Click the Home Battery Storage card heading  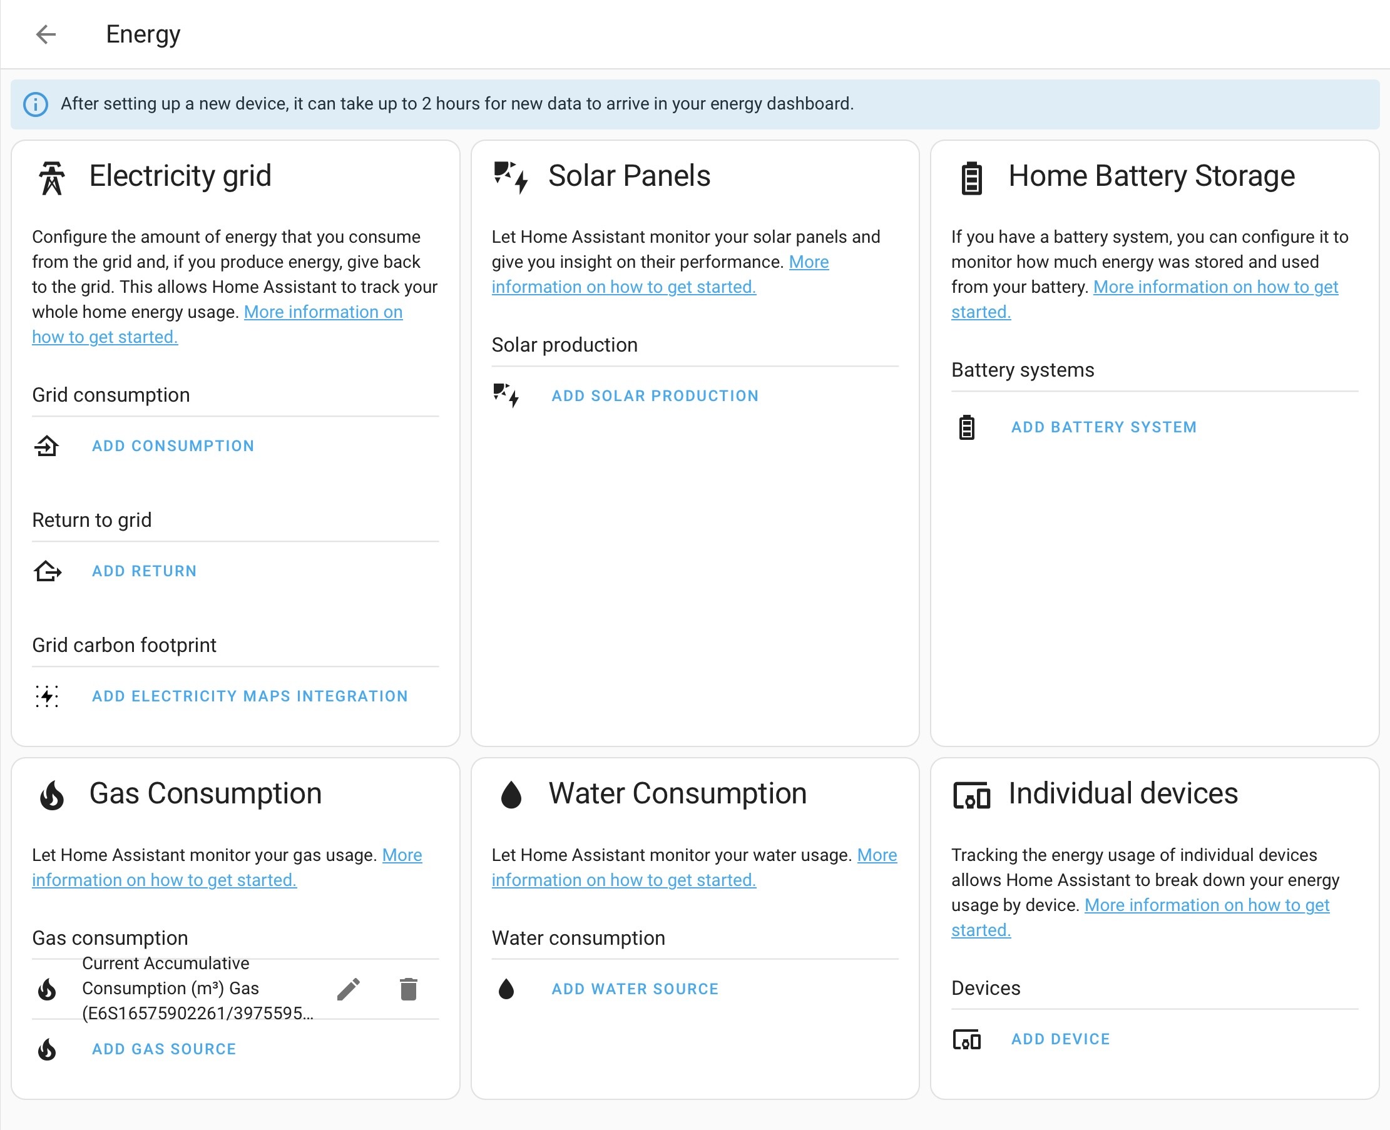coord(1152,176)
